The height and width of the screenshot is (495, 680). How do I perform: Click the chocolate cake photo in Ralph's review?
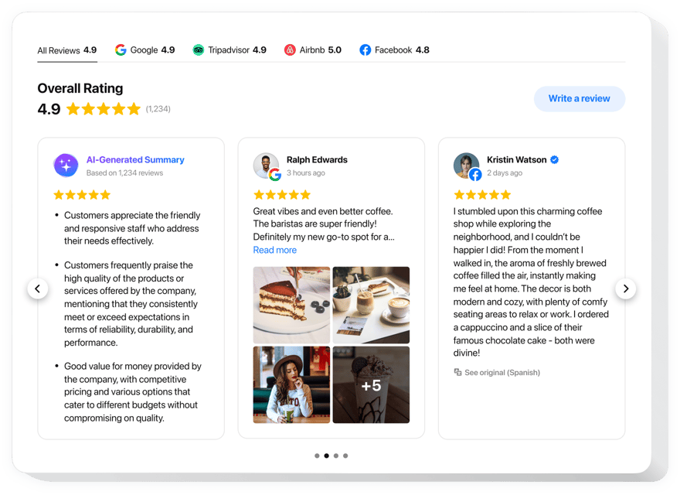[291, 305]
